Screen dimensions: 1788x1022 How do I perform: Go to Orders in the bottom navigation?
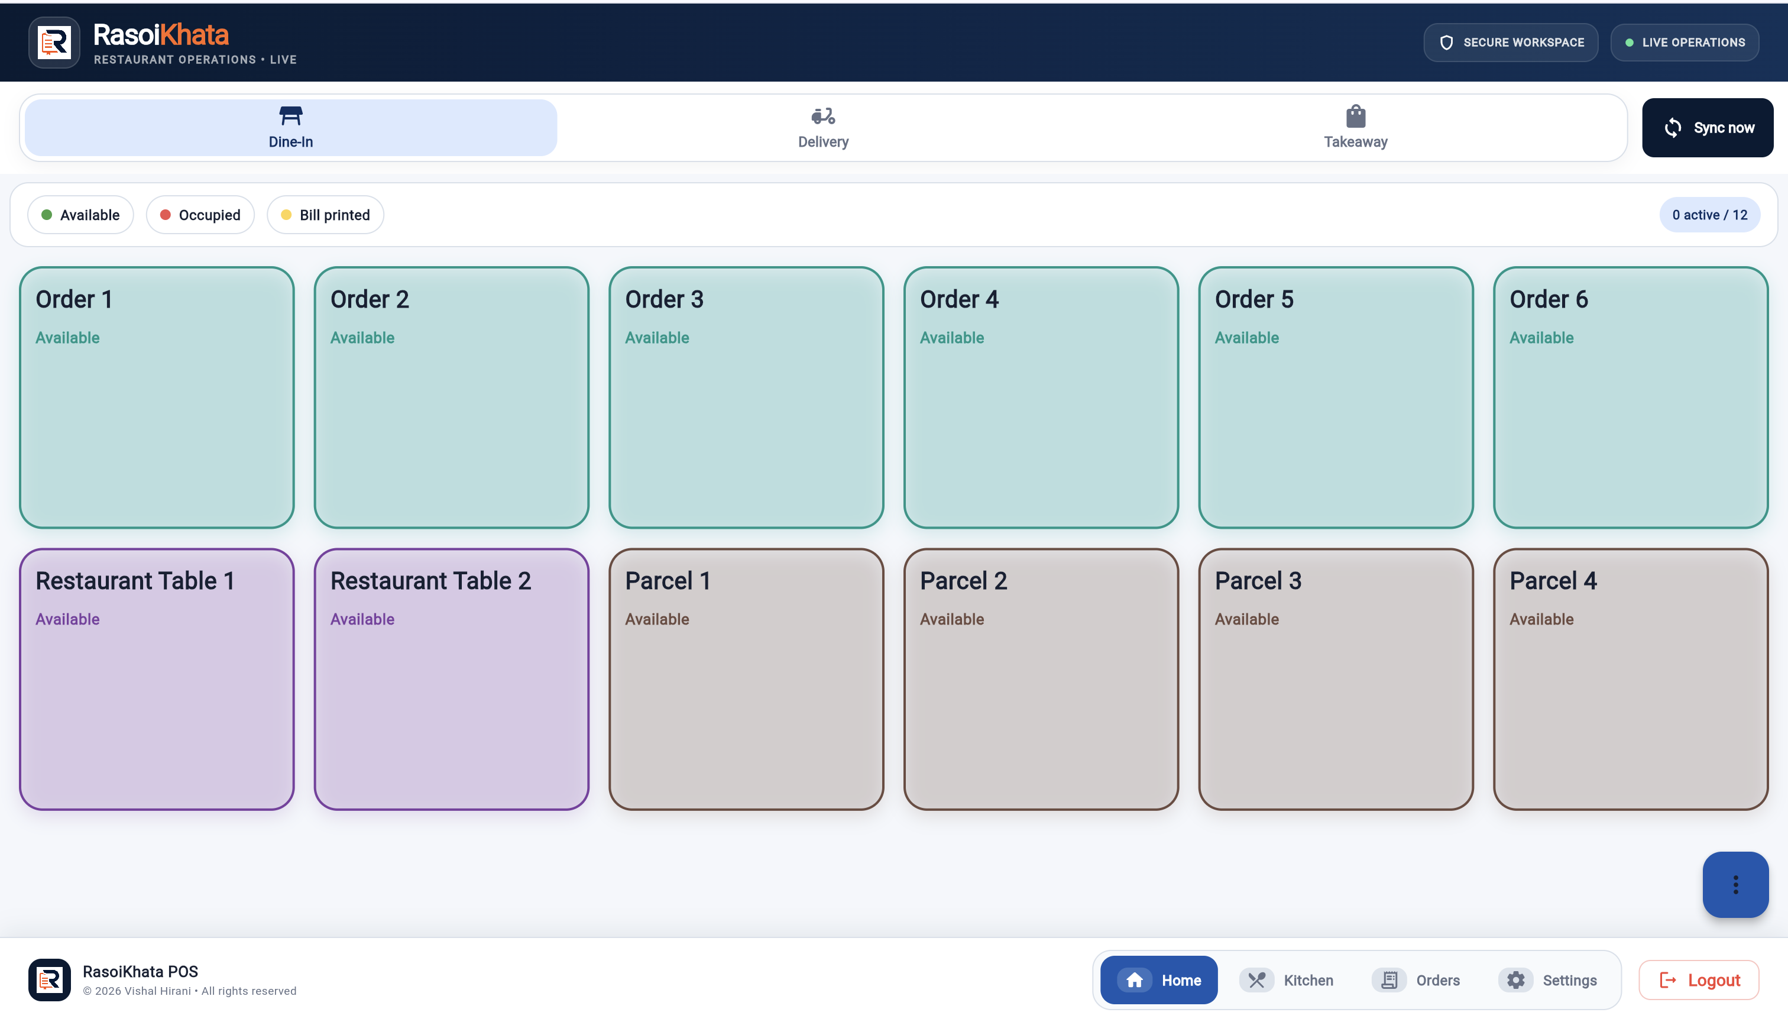(x=1417, y=980)
